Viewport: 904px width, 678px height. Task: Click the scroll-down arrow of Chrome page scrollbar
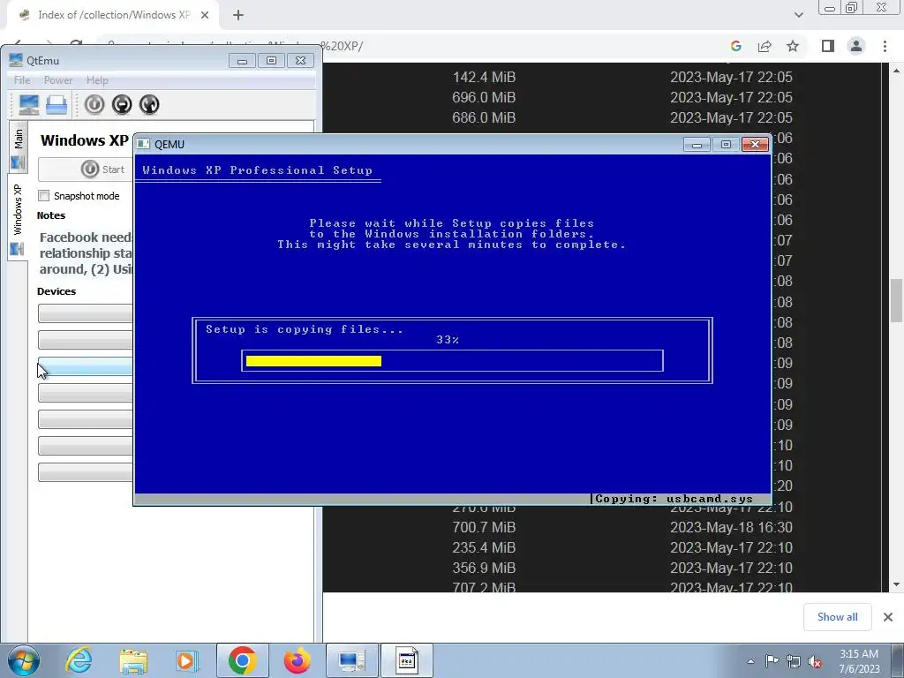(896, 584)
